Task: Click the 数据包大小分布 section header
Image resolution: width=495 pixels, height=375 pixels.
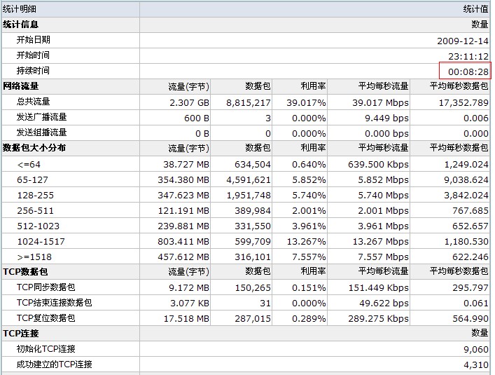Action: 34,148
